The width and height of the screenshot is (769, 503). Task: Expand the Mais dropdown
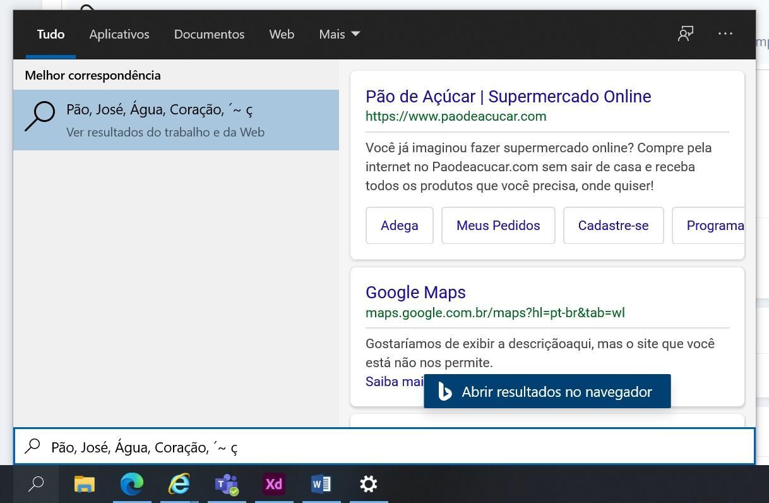click(340, 34)
